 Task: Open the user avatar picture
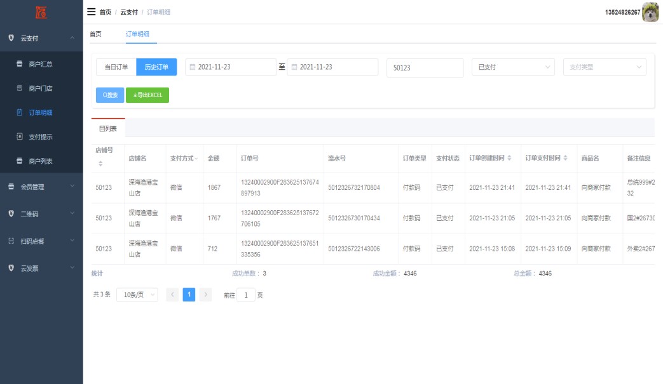tap(650, 12)
